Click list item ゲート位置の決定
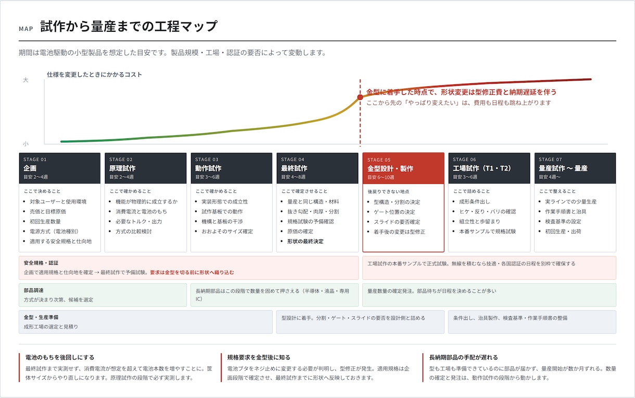 [395, 212]
